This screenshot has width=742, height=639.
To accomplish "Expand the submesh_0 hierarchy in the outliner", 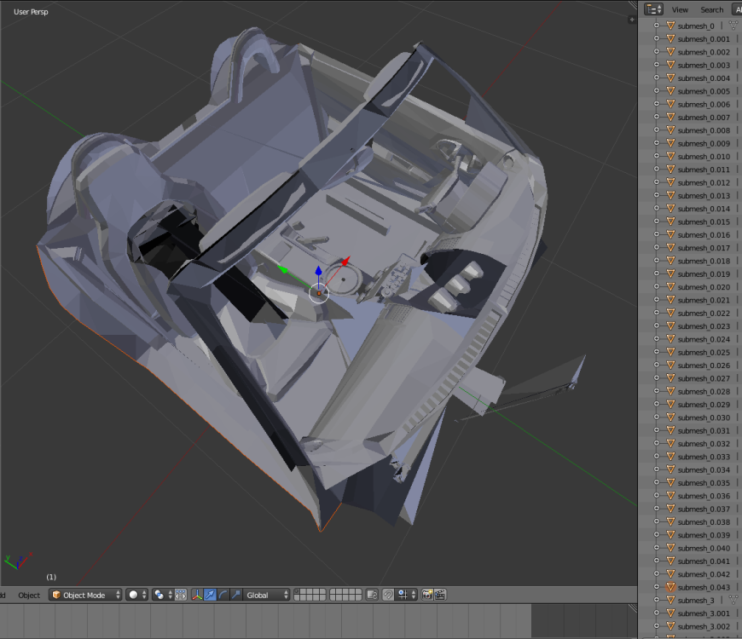I will 658,26.
